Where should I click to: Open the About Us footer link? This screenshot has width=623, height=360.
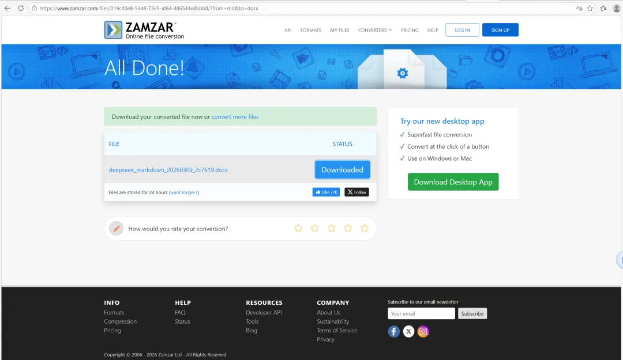[x=329, y=312]
